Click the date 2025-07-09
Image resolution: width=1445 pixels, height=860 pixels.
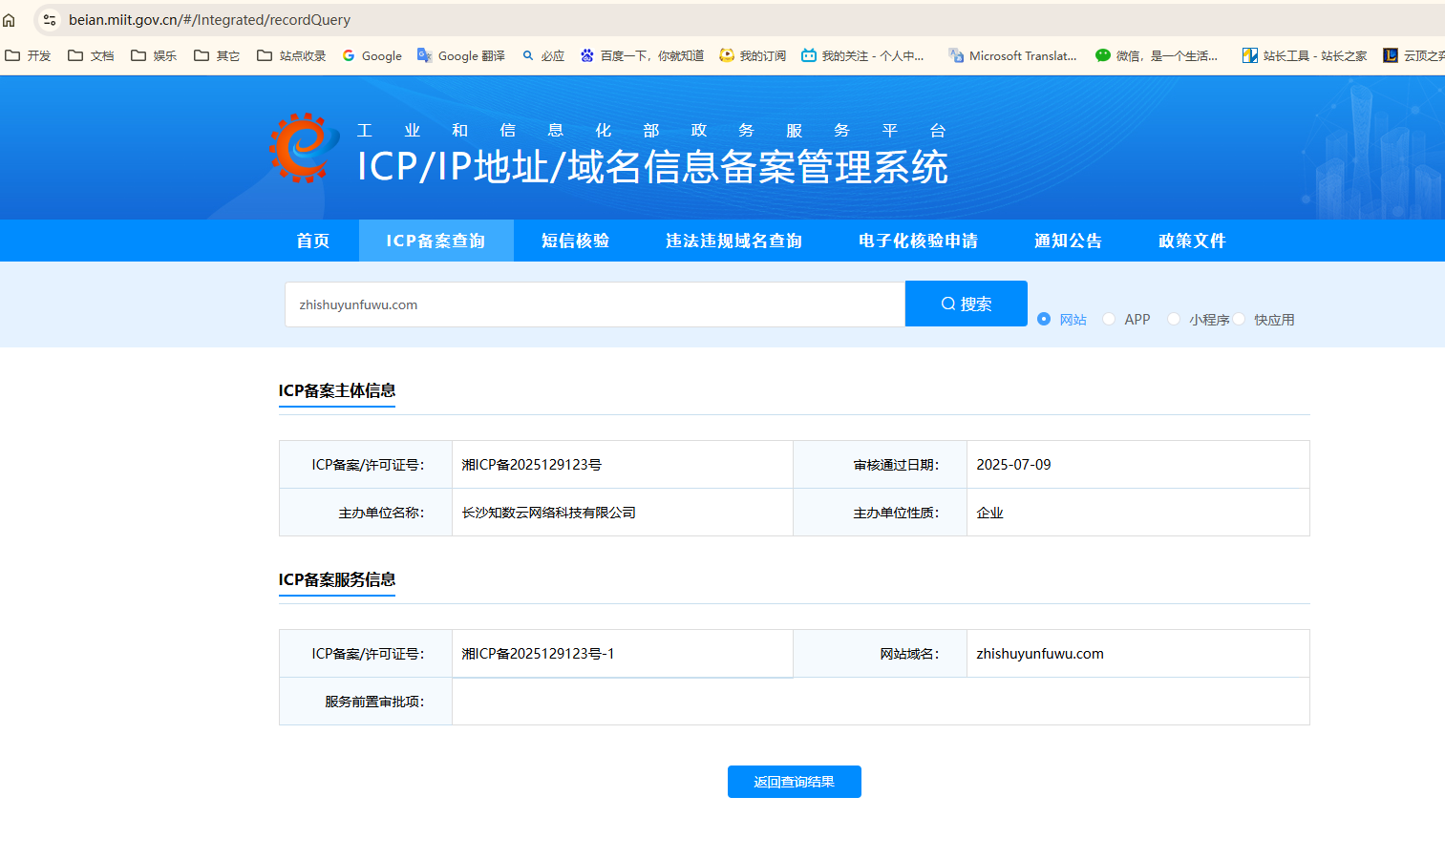pos(1013,465)
